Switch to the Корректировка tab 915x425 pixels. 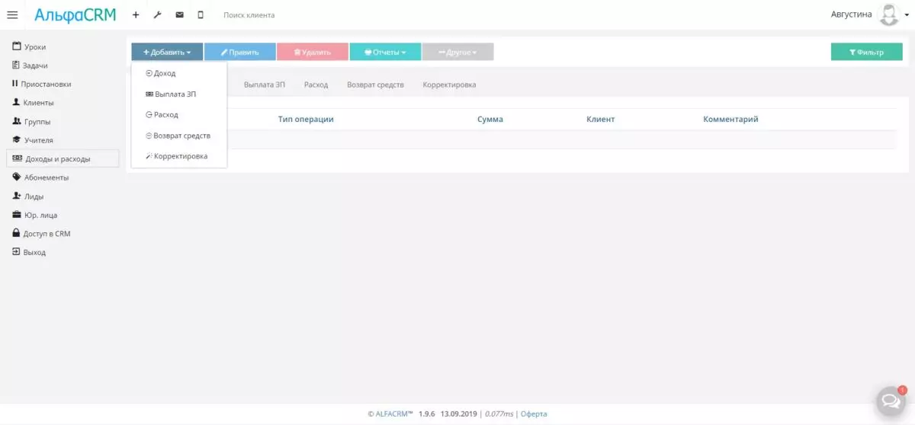449,85
